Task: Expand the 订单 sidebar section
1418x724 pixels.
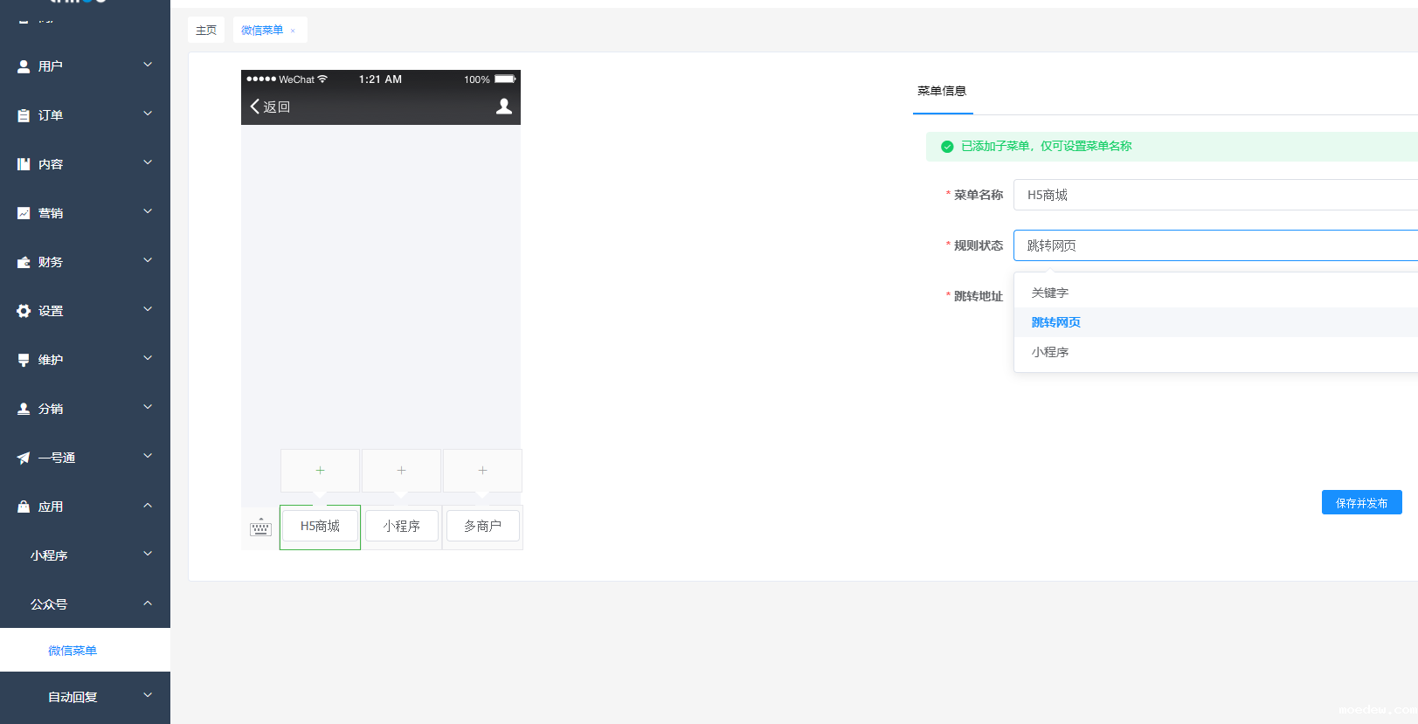Action: click(85, 114)
